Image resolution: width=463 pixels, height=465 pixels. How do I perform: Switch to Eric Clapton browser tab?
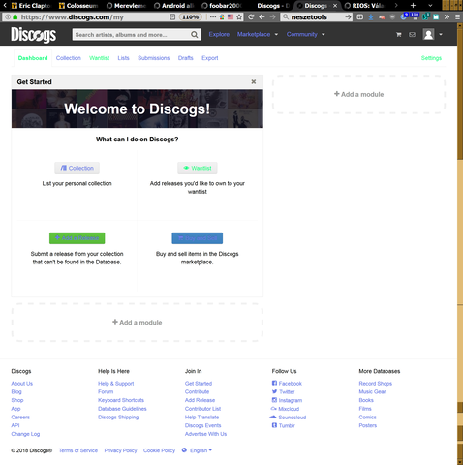[31, 6]
